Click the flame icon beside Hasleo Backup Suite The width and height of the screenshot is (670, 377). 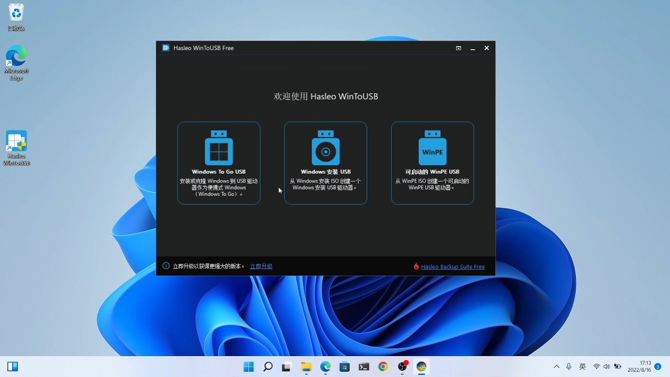click(x=416, y=267)
